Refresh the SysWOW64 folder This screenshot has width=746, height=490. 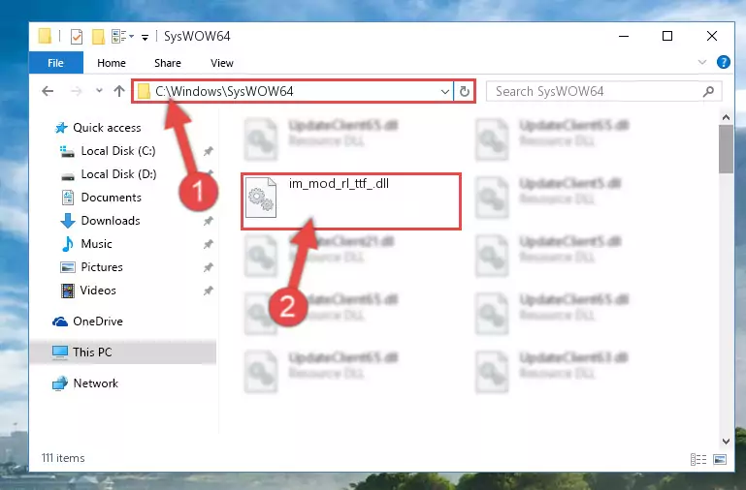tap(465, 91)
